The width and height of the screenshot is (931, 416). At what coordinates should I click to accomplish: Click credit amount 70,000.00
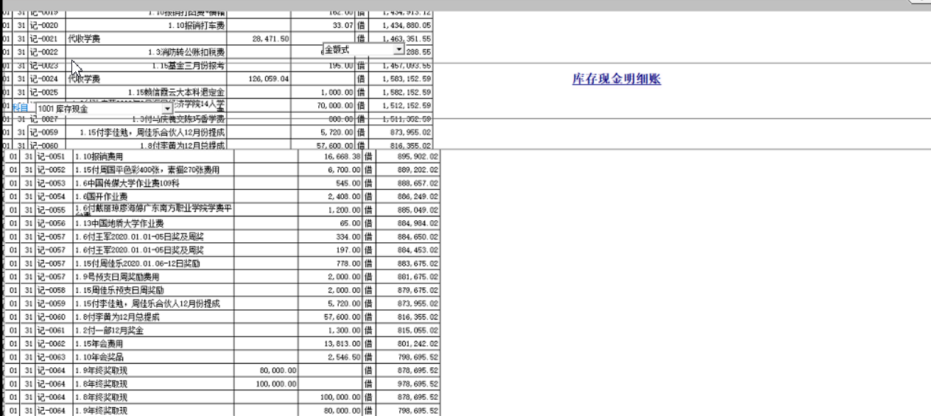(x=340, y=105)
